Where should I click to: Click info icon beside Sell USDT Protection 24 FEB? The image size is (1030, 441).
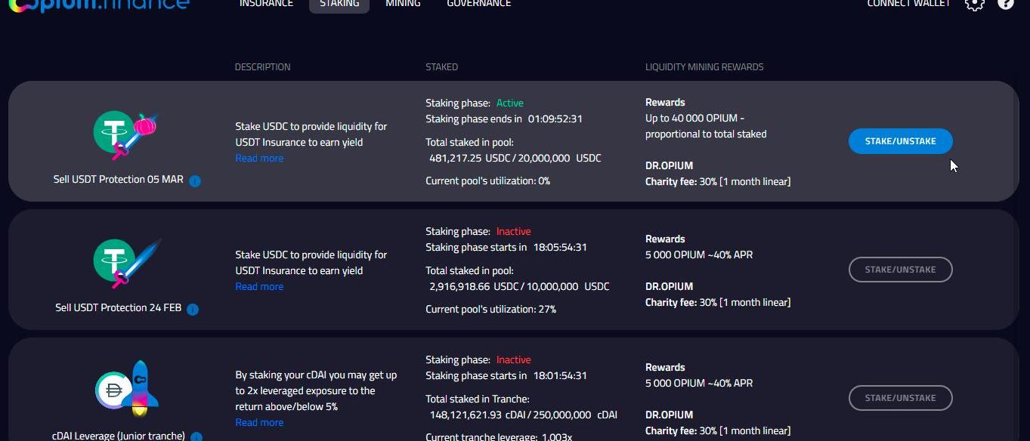pos(193,310)
